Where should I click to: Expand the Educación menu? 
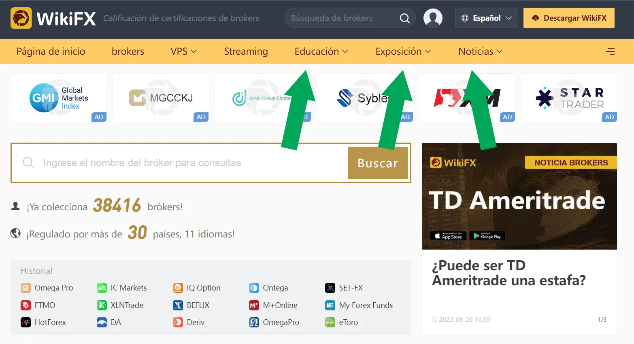pyautogui.click(x=321, y=51)
